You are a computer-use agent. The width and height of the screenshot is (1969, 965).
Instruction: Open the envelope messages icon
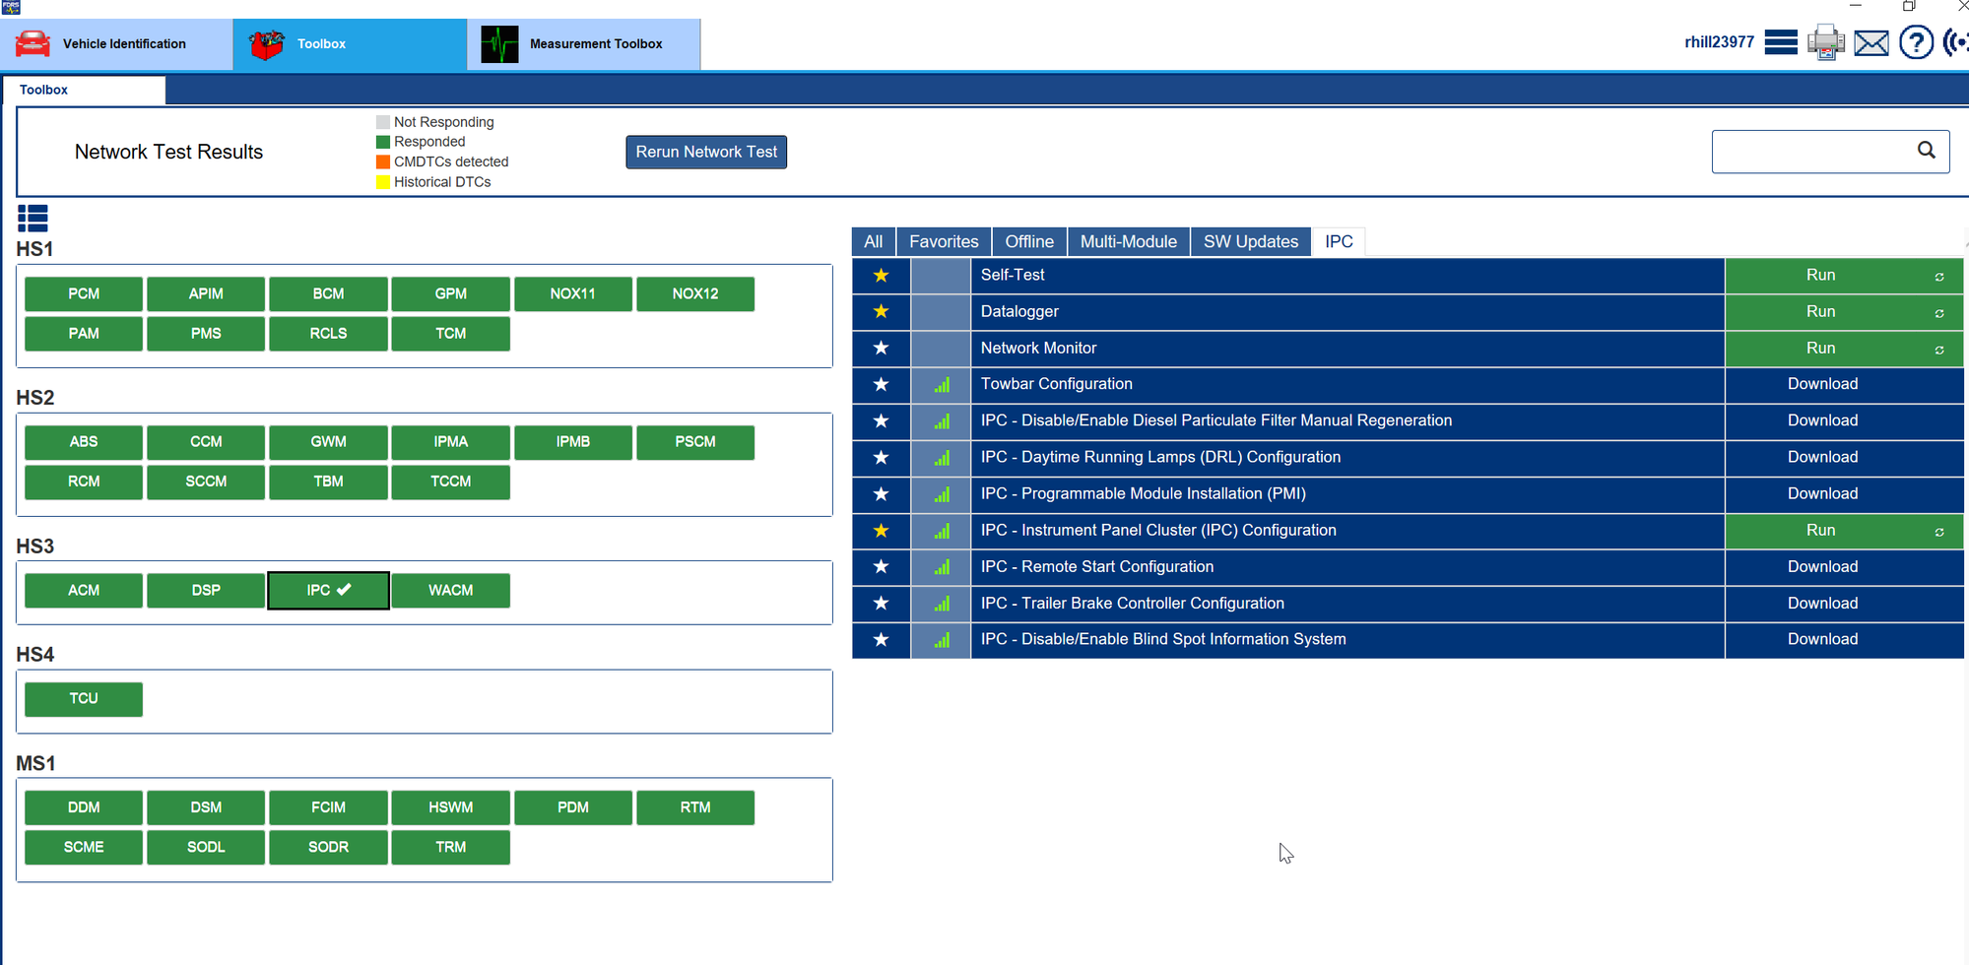[1871, 42]
